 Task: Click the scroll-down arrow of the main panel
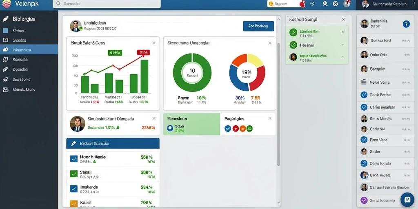click(278, 203)
